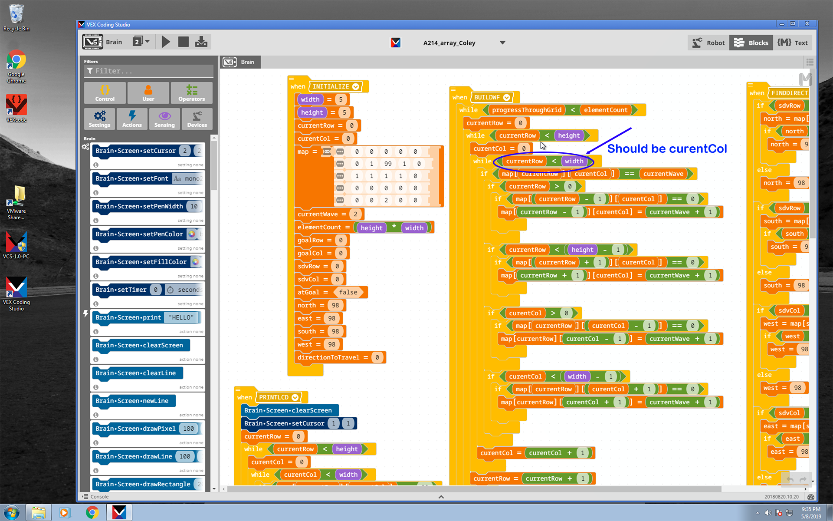Select the Brain.Screen.clearLine palette block
This screenshot has width=833, height=521.
coord(137,373)
